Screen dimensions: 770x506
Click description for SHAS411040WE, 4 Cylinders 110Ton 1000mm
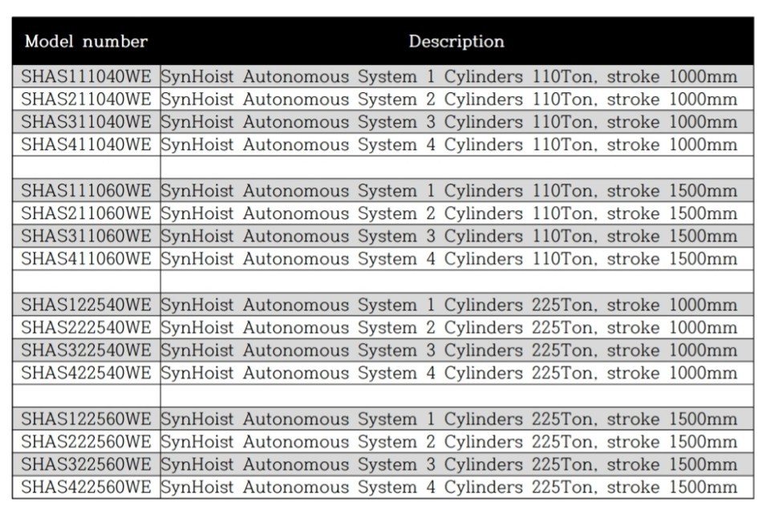[x=456, y=145]
